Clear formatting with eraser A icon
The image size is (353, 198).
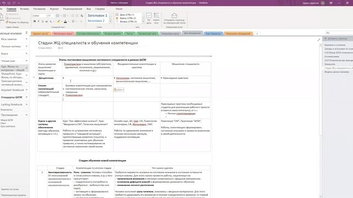82,16
